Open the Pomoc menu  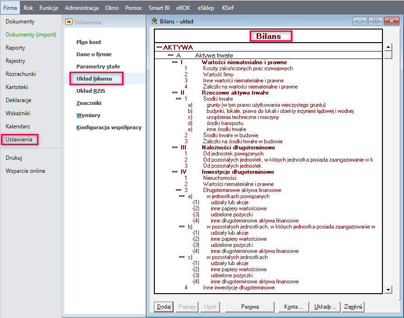[x=134, y=7]
